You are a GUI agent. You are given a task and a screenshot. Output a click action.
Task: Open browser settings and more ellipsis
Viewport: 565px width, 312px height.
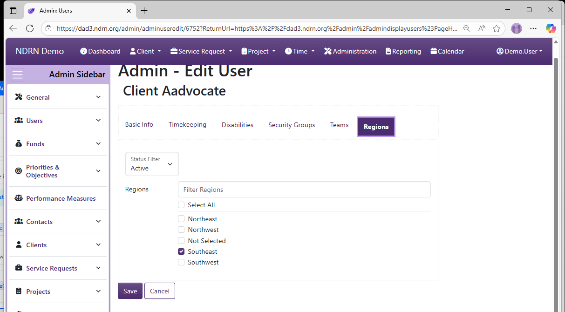(x=534, y=28)
